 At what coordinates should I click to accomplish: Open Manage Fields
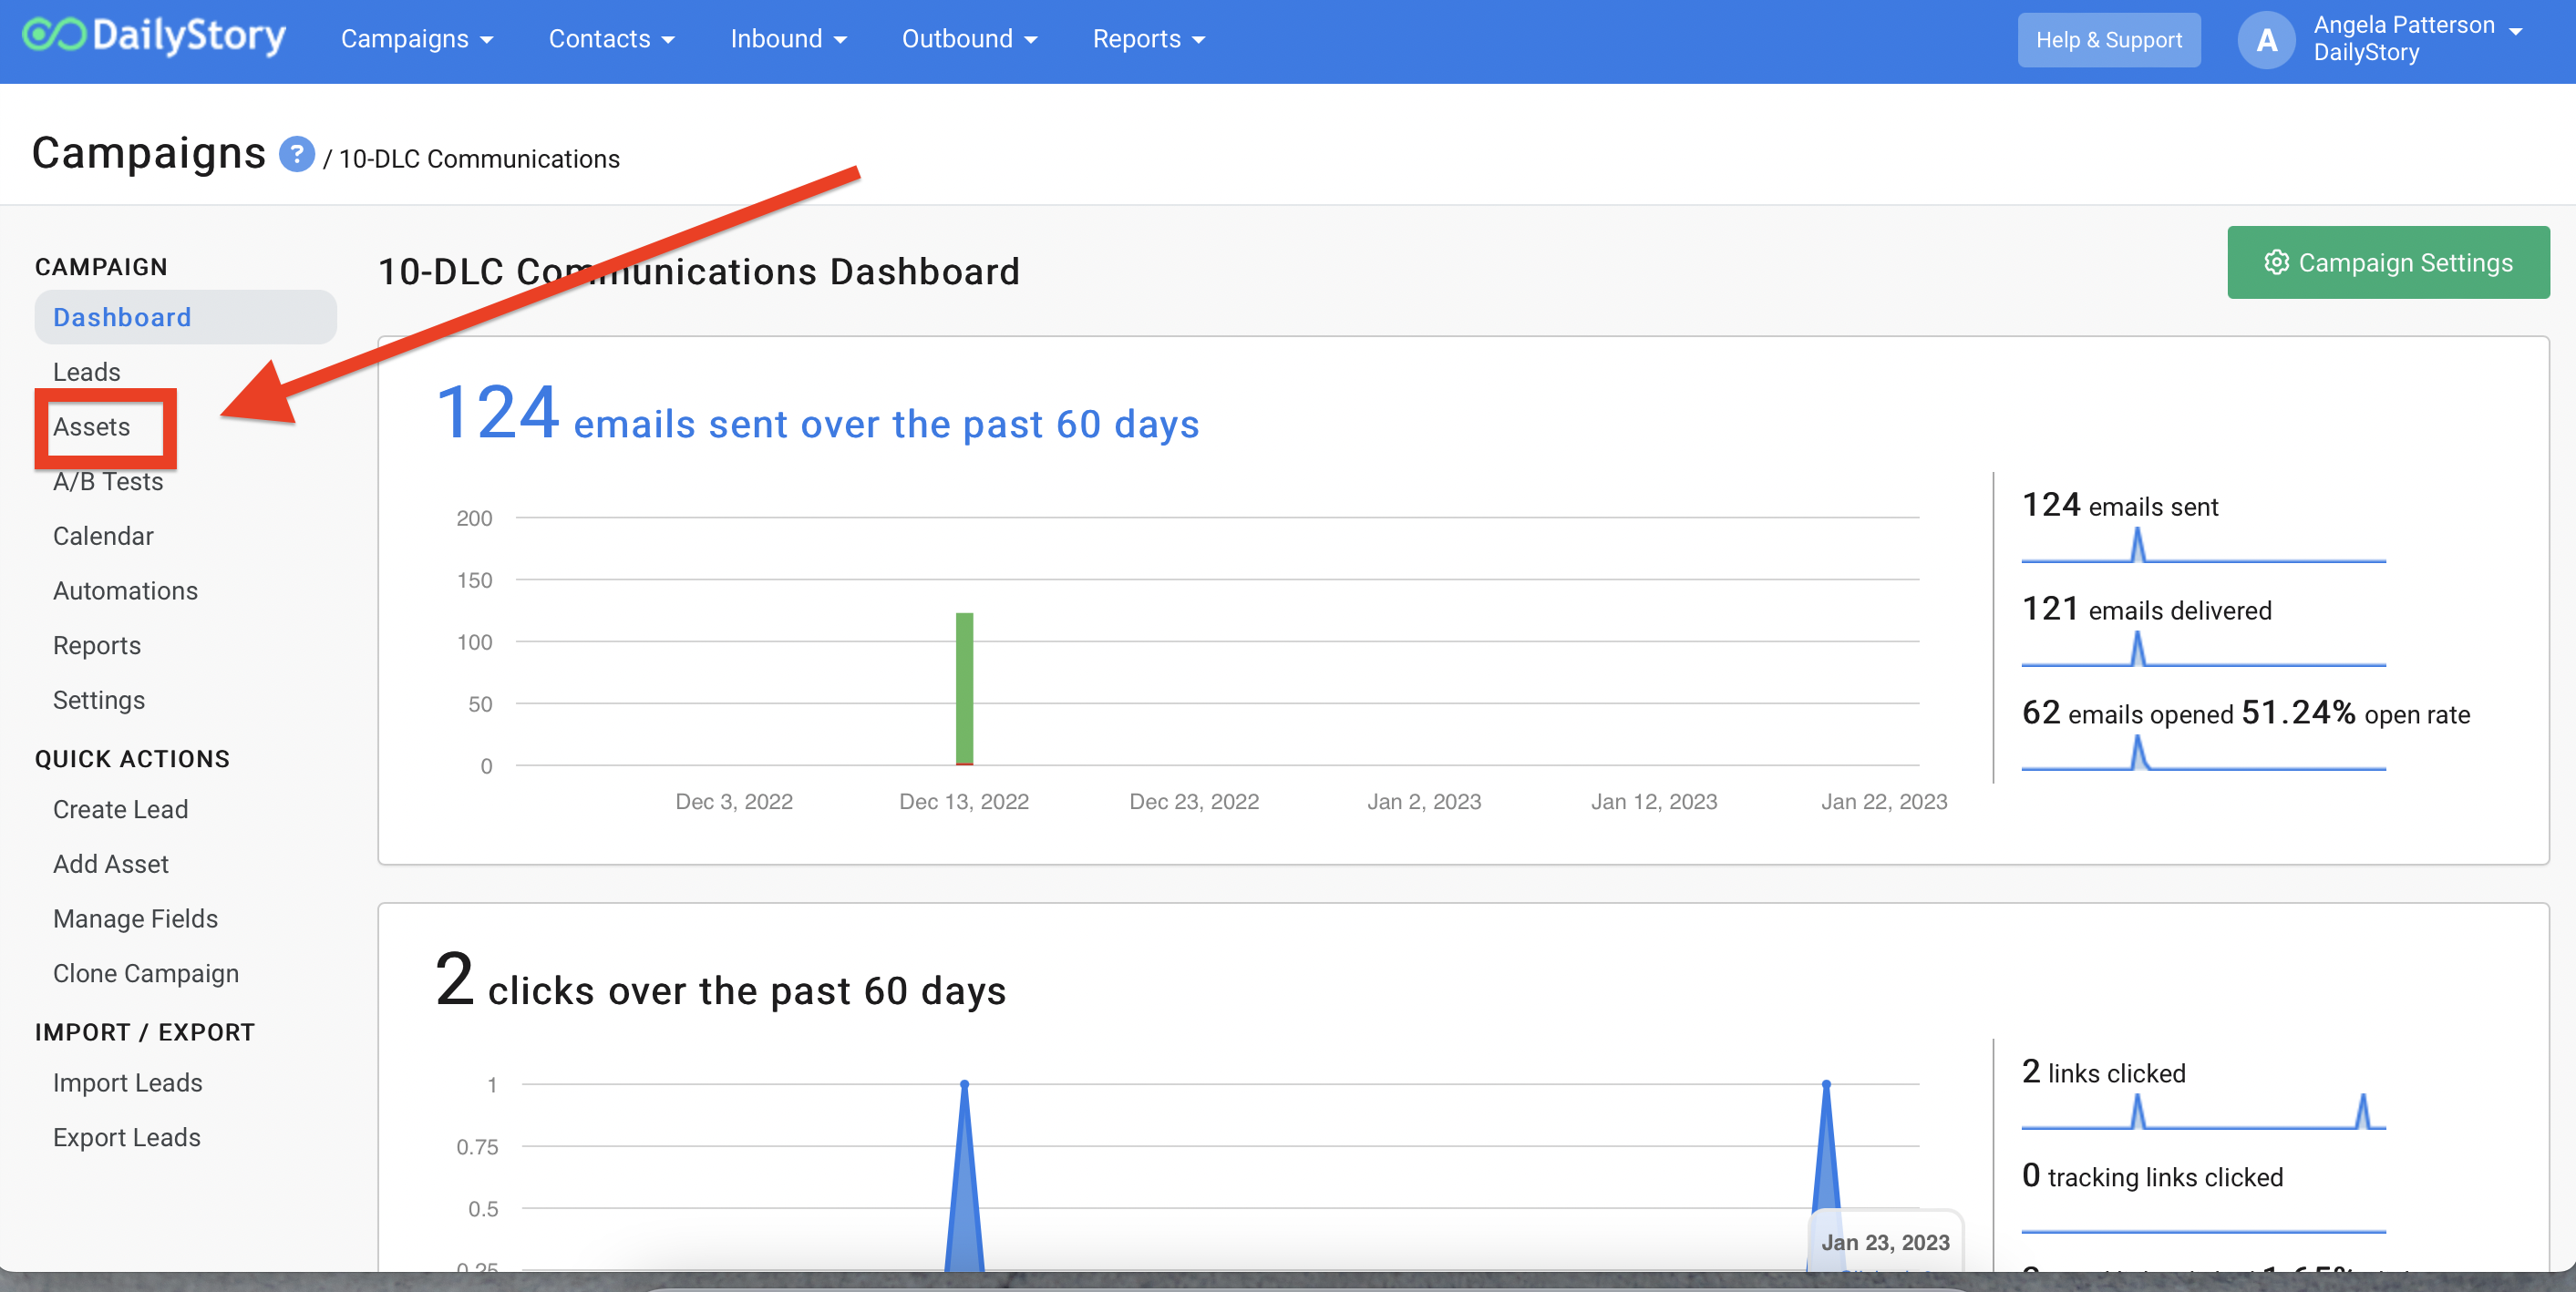(x=135, y=918)
